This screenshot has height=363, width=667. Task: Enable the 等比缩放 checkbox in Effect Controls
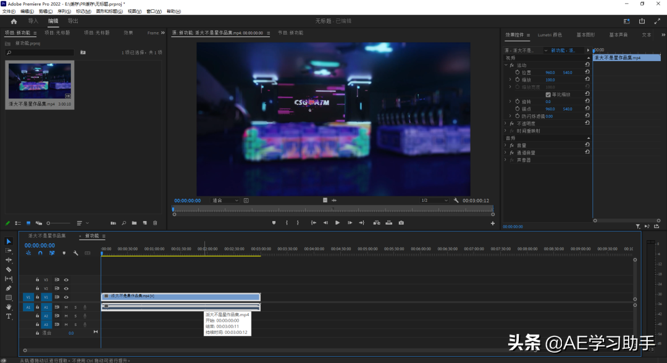click(x=548, y=94)
